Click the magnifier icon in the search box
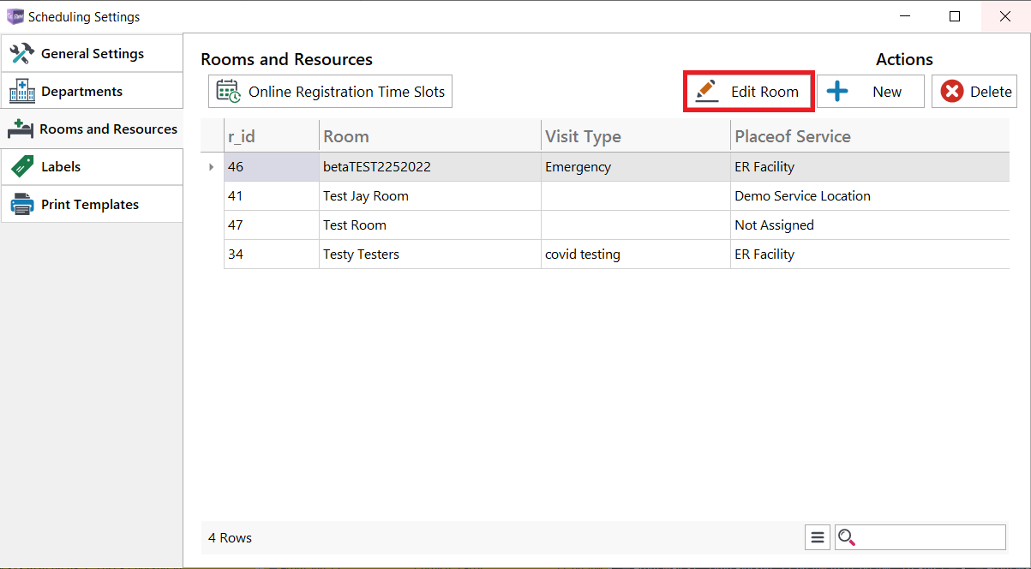This screenshot has width=1031, height=569. pos(848,536)
